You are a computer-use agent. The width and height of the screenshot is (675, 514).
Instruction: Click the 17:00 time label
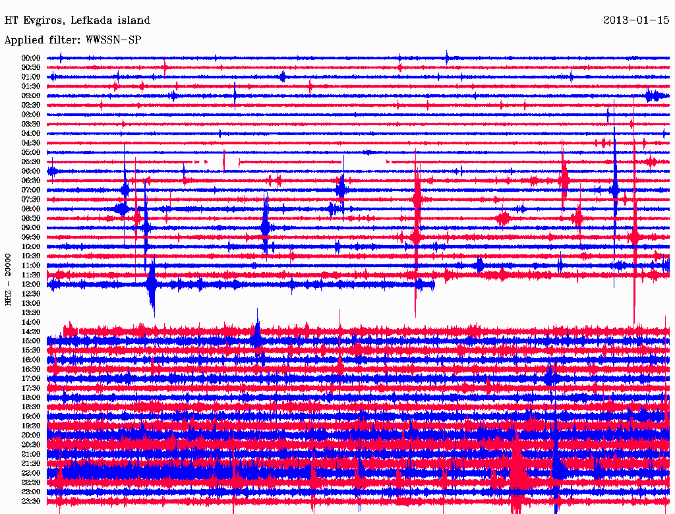point(31,379)
